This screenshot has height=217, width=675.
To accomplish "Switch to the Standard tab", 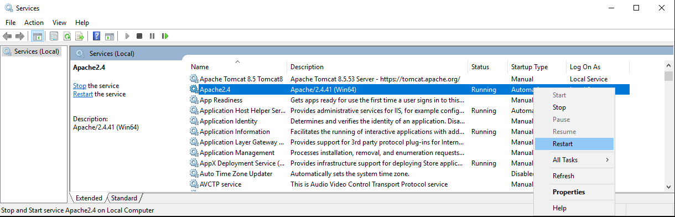I will (x=124, y=198).
